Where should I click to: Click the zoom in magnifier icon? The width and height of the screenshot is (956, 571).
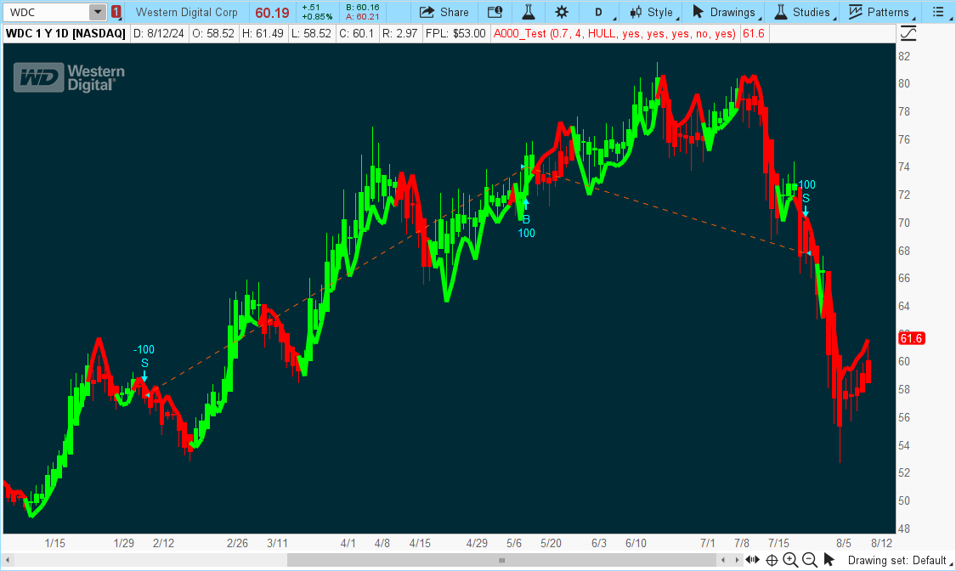click(x=791, y=560)
